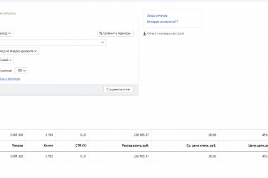The width and height of the screenshot is (268, 178).
Task: Open the История изменений link
Action: coord(162,22)
